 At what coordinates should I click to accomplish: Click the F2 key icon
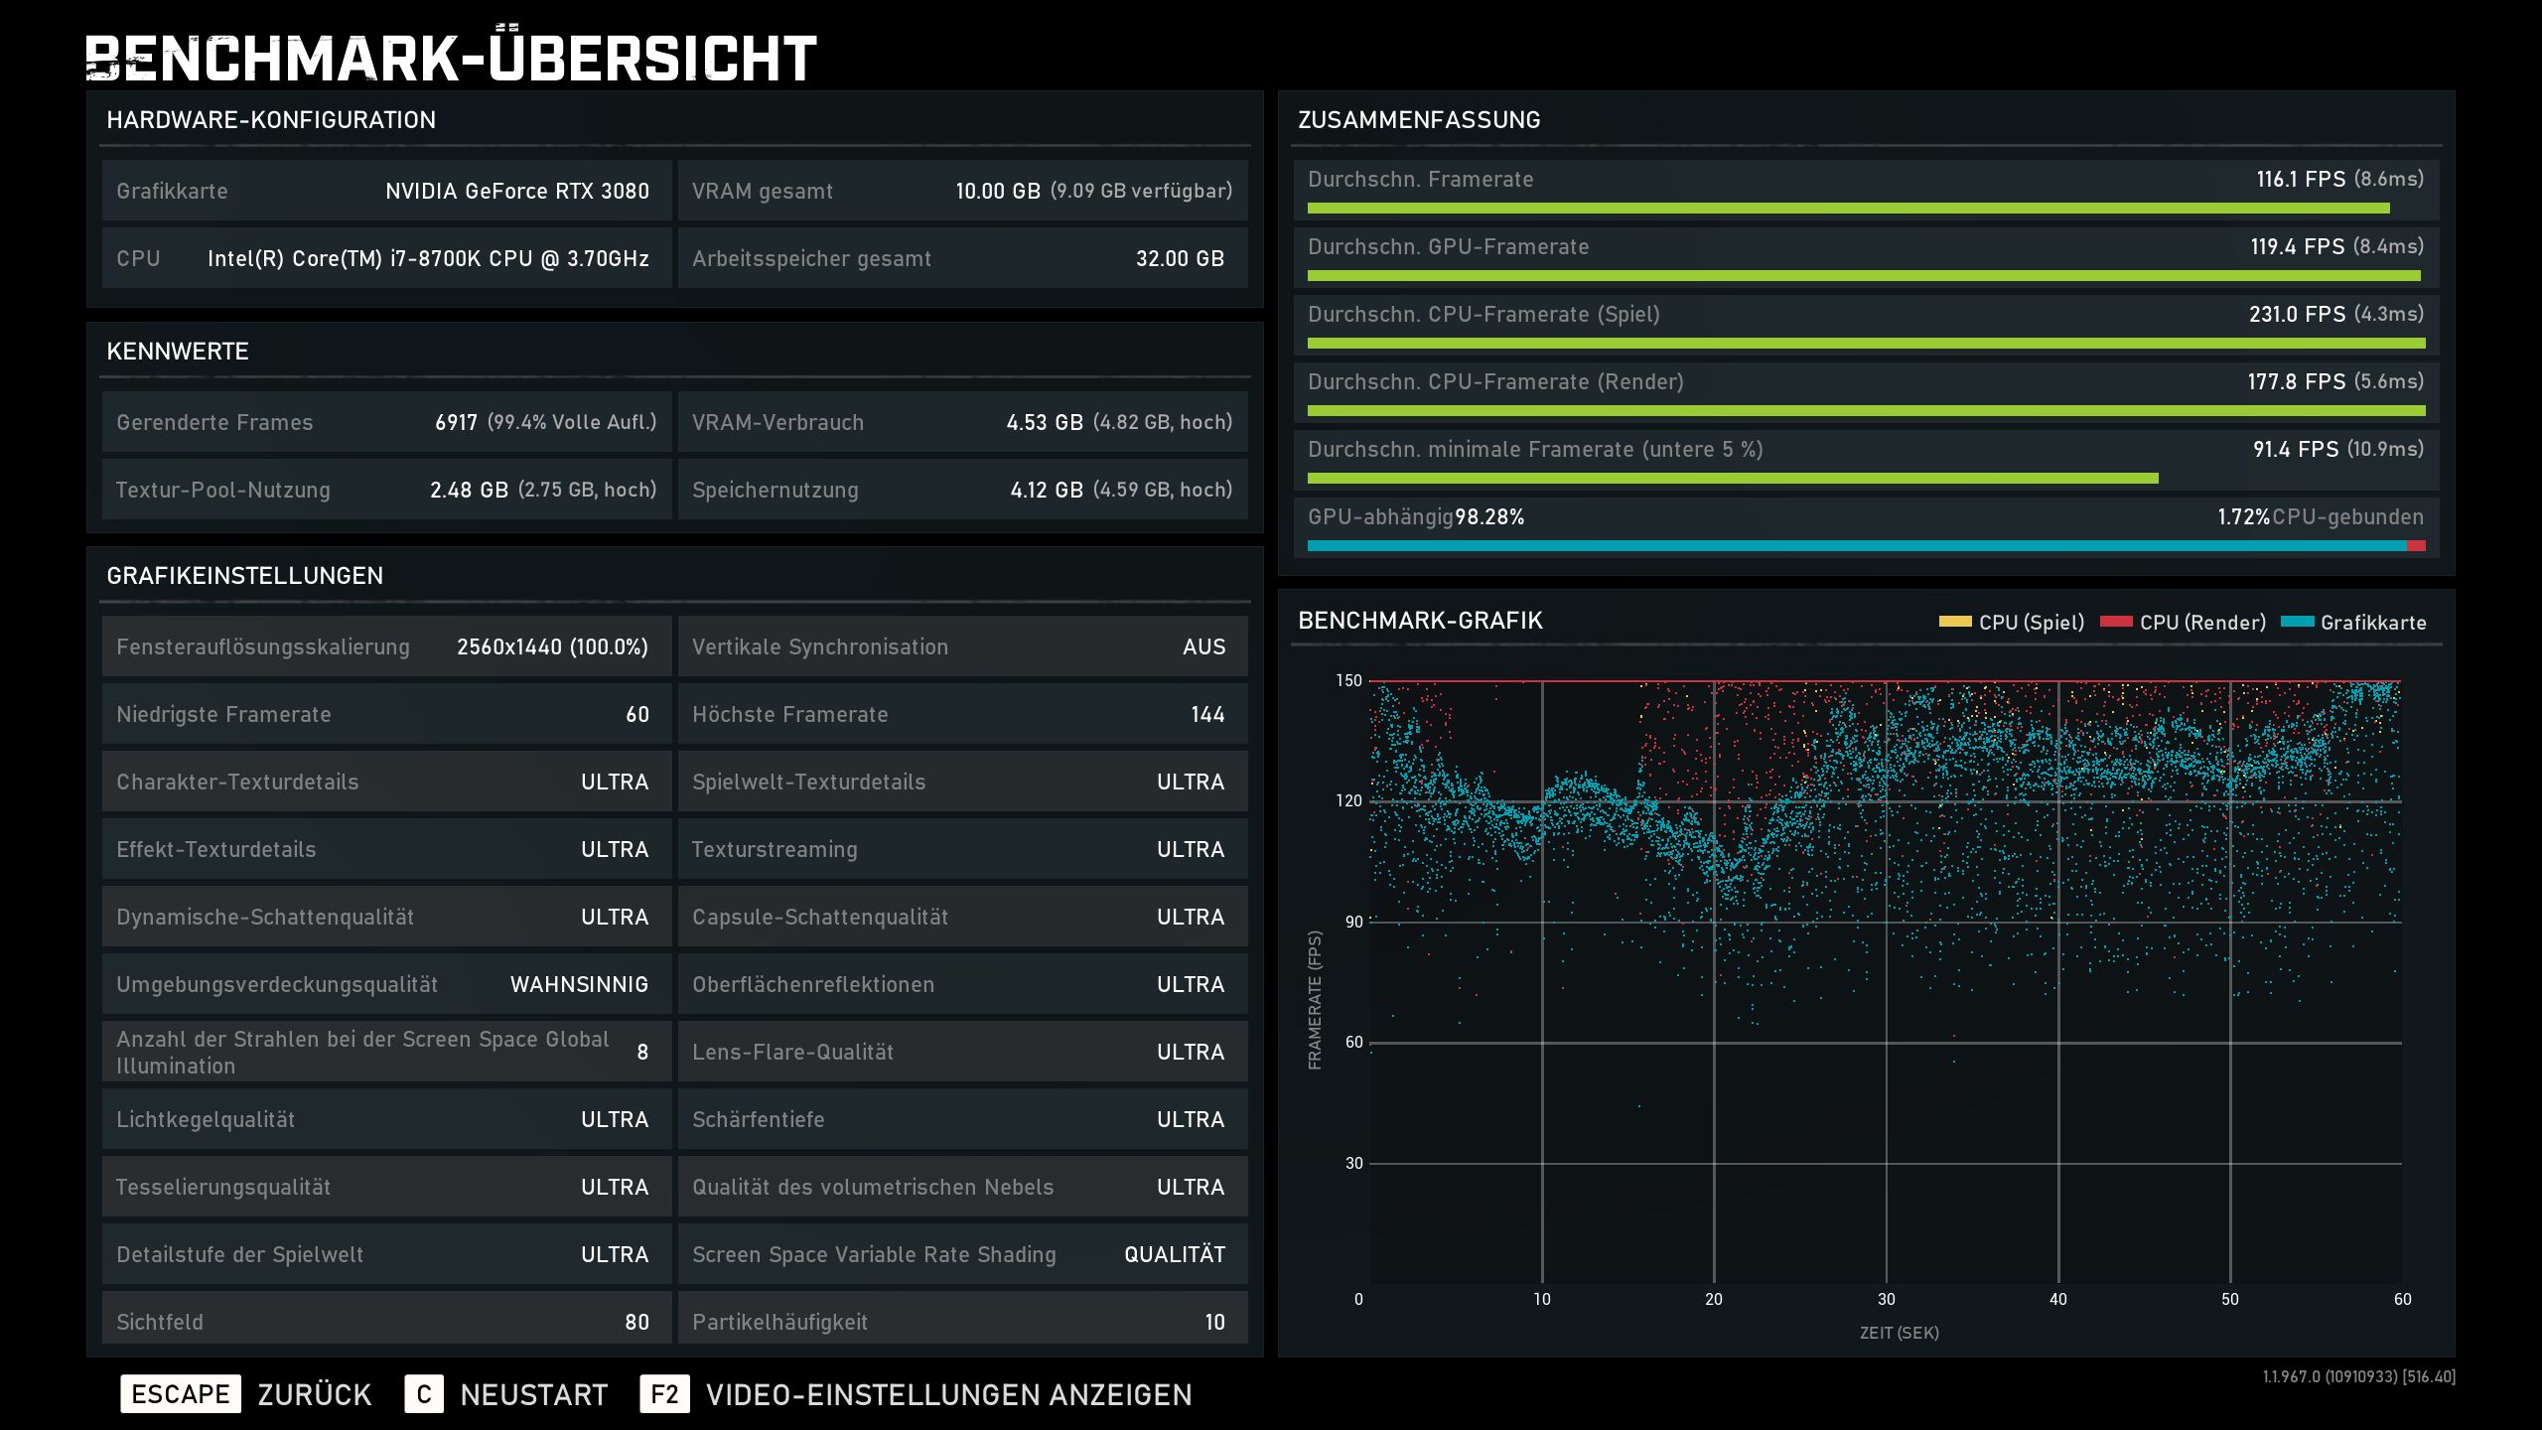point(664,1394)
